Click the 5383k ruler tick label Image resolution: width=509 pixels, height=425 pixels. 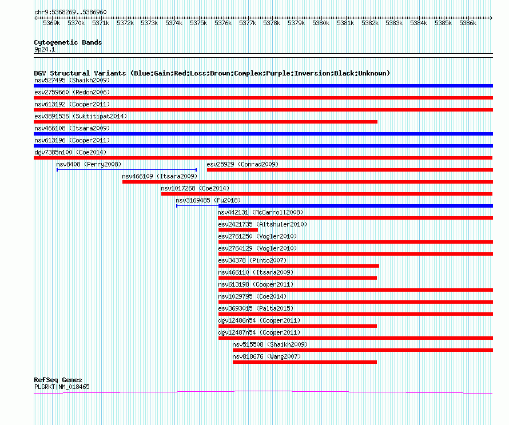click(394, 23)
